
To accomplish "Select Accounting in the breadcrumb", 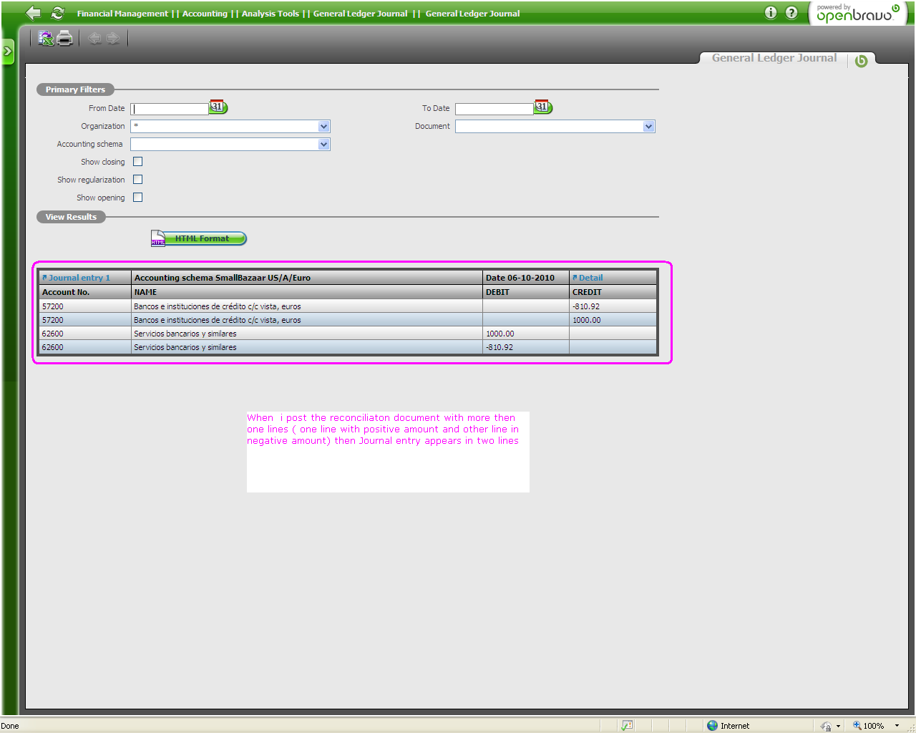I will click(x=205, y=14).
